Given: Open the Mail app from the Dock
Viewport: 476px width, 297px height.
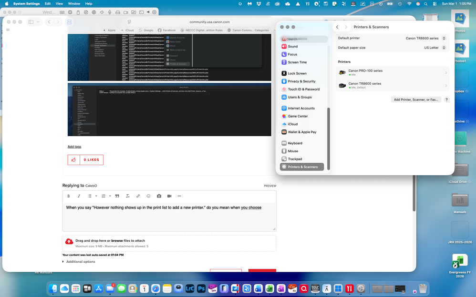Looking at the screenshot, I should click(x=110, y=288).
